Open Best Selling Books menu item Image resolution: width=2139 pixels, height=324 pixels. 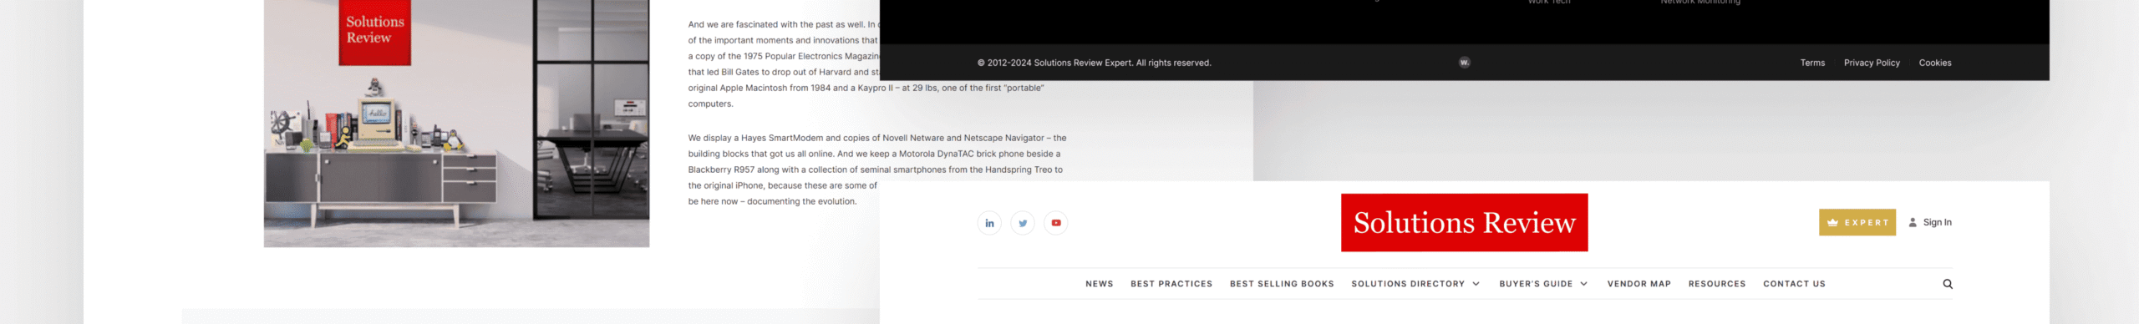coord(1282,284)
